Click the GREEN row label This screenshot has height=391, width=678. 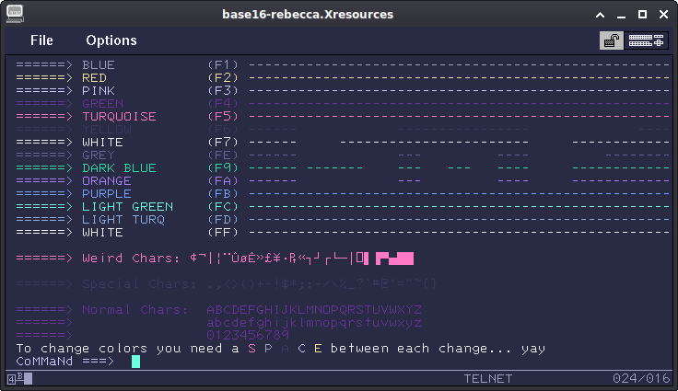click(103, 104)
